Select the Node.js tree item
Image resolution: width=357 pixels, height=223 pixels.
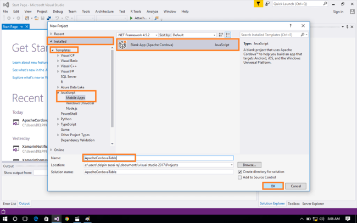[x=72, y=108]
